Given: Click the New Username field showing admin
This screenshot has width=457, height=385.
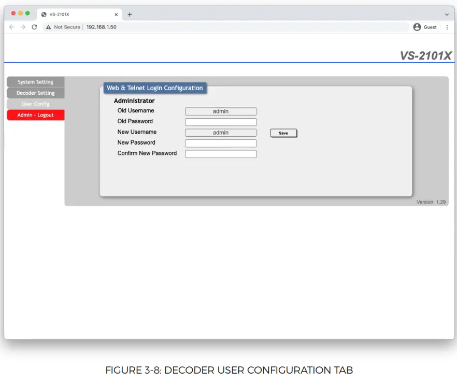Looking at the screenshot, I should [221, 132].
